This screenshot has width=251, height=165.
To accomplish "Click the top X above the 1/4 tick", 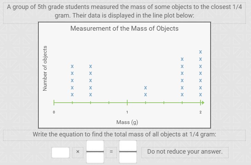I will coord(72,66).
